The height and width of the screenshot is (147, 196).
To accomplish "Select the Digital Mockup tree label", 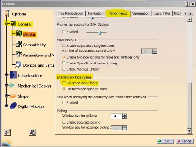I will (31, 107).
